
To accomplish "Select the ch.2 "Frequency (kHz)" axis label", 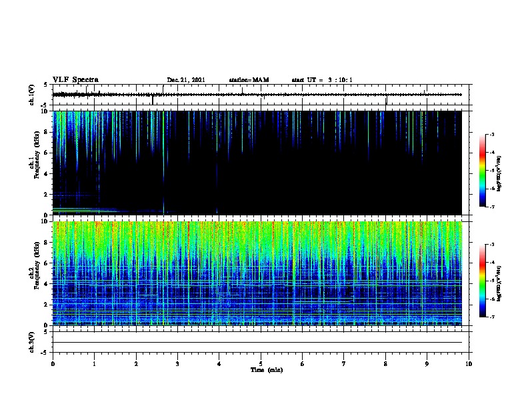I will [37, 265].
